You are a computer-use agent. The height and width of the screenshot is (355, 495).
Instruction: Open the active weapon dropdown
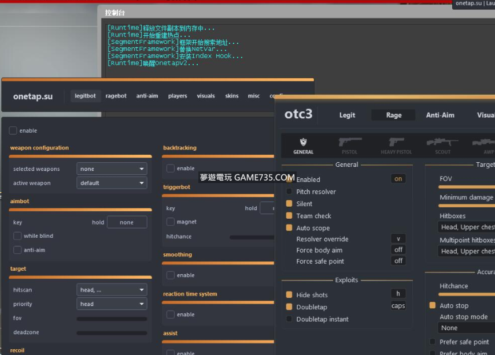pos(112,183)
